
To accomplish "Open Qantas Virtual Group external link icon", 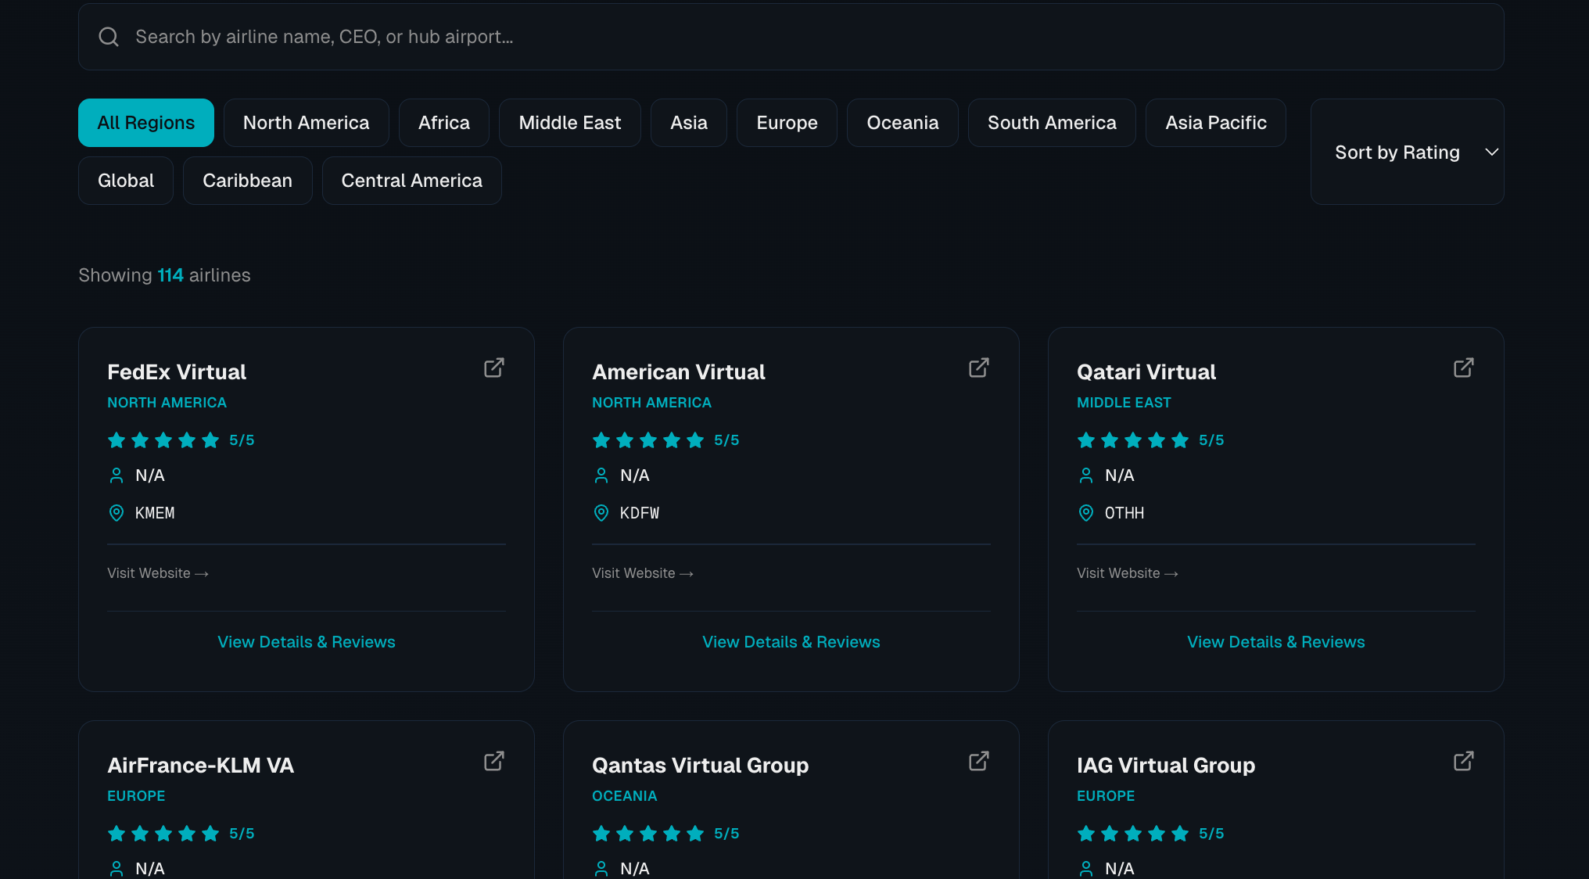I will click(x=978, y=761).
